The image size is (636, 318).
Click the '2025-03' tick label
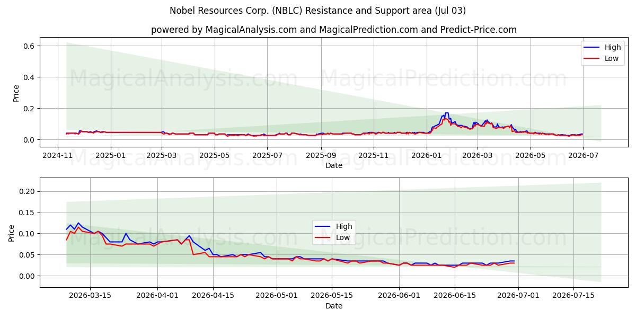162,155
